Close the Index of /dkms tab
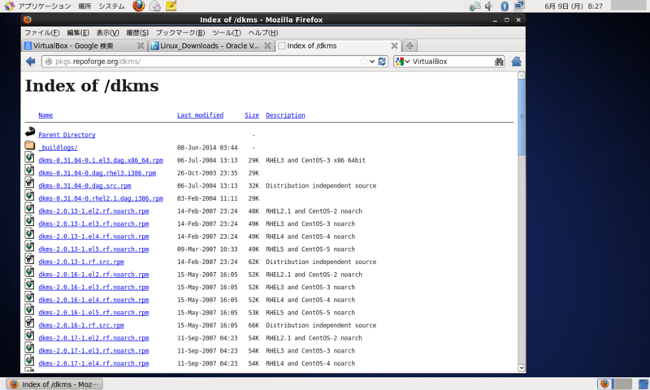The image size is (650, 390). [394, 45]
